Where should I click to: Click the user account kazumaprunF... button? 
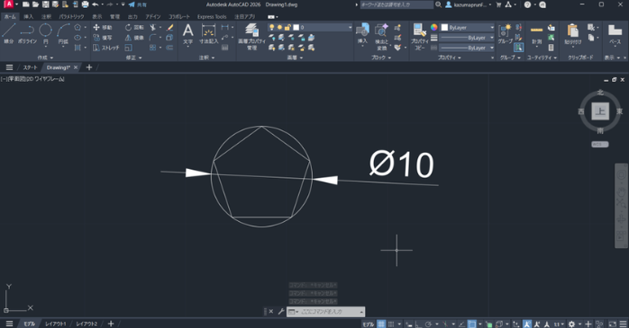pos(468,4)
